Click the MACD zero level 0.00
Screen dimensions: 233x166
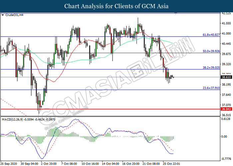224,136
